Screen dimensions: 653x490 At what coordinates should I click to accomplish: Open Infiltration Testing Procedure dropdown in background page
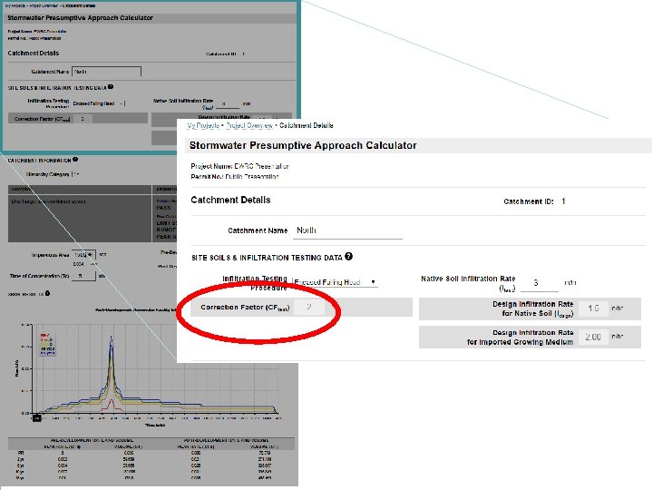coord(99,103)
